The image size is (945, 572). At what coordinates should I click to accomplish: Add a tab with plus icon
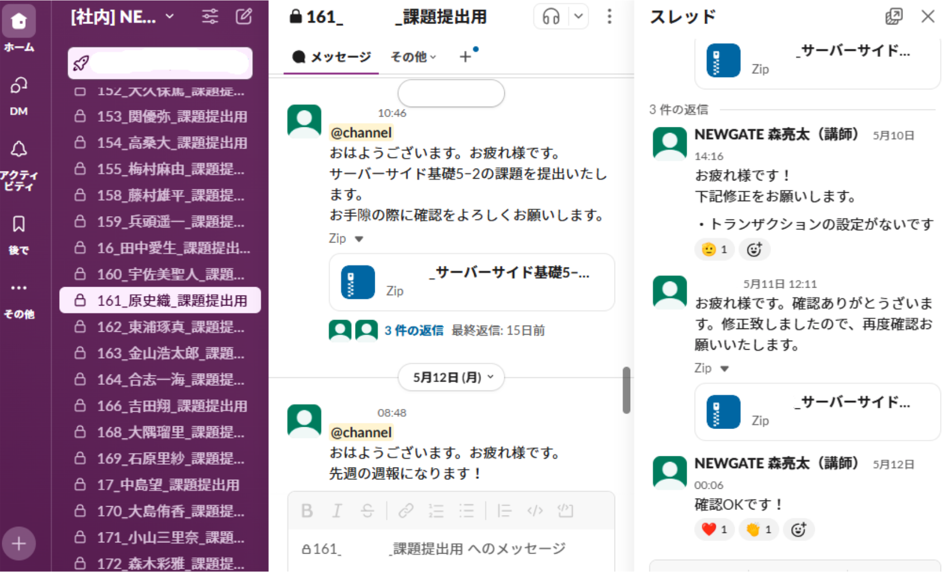pyautogui.click(x=465, y=56)
